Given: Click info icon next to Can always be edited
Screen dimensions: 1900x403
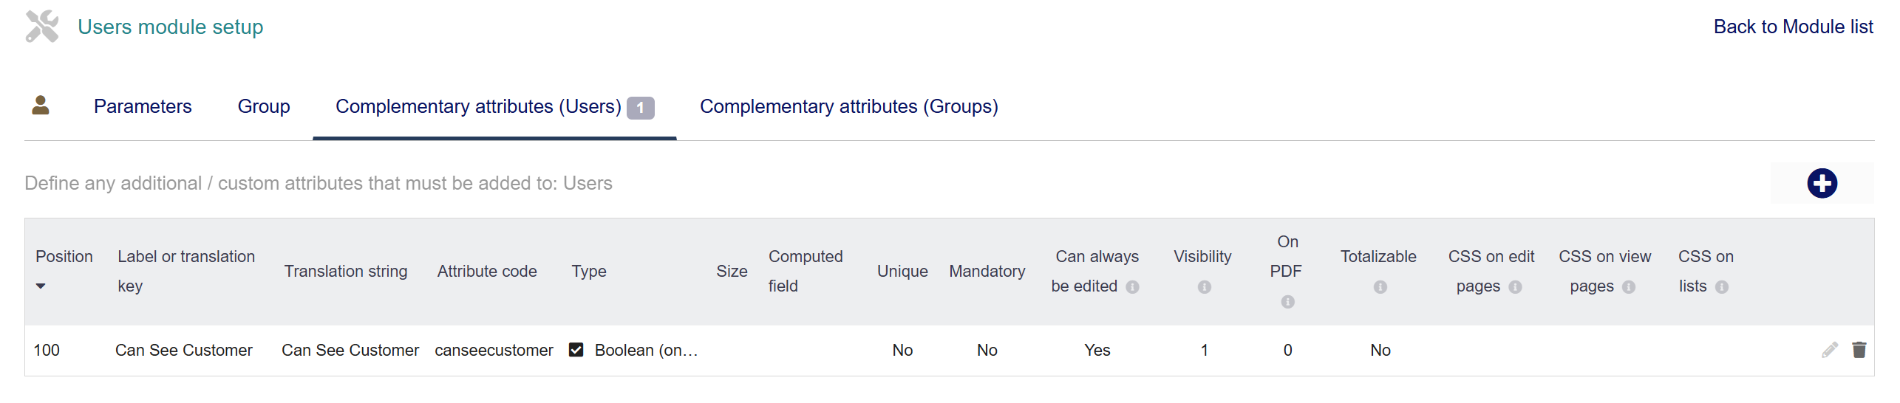Looking at the screenshot, I should (x=1132, y=287).
